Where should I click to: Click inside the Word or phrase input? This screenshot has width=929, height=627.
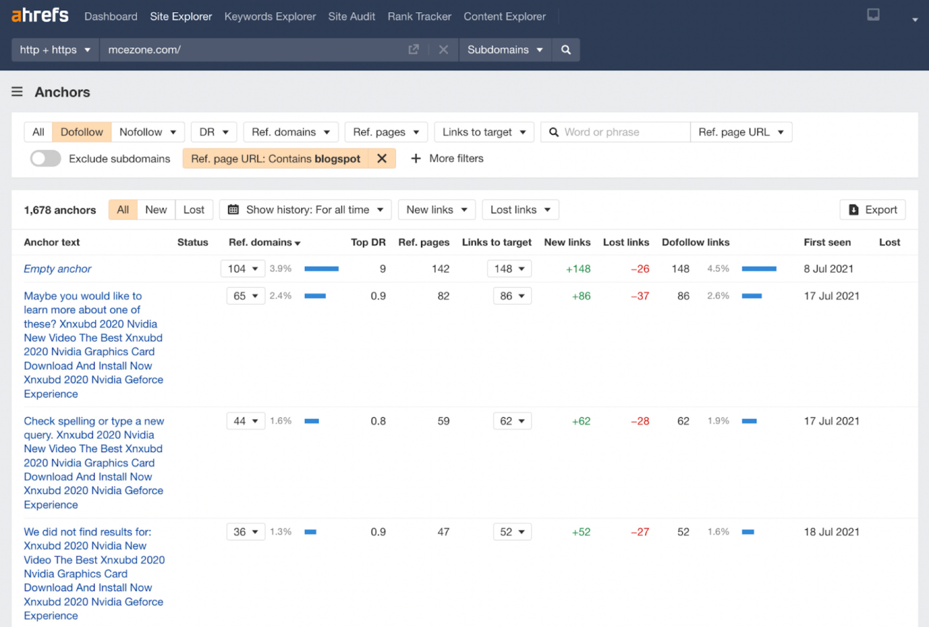pyautogui.click(x=613, y=132)
